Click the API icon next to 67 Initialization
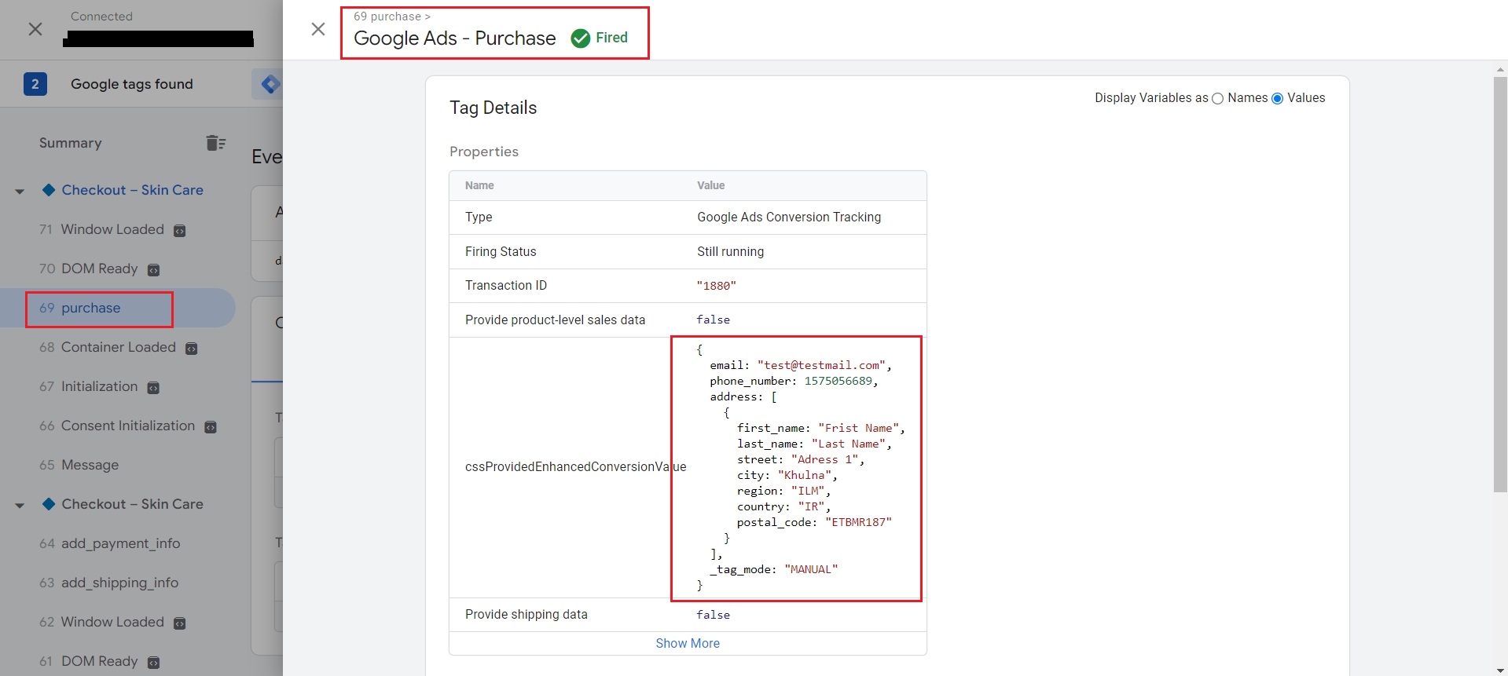This screenshot has height=676, width=1508. pyautogui.click(x=153, y=388)
